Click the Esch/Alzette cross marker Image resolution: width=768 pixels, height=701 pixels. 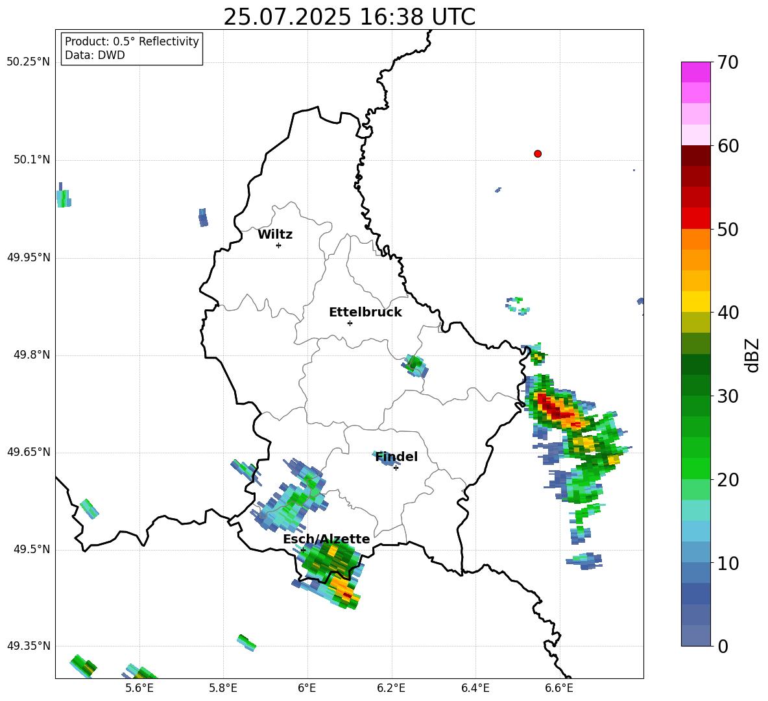303,550
